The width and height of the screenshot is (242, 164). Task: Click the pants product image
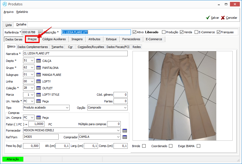[x=182, y=96]
